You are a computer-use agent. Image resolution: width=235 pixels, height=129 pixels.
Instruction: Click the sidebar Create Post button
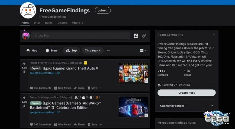pyautogui.click(x=187, y=93)
